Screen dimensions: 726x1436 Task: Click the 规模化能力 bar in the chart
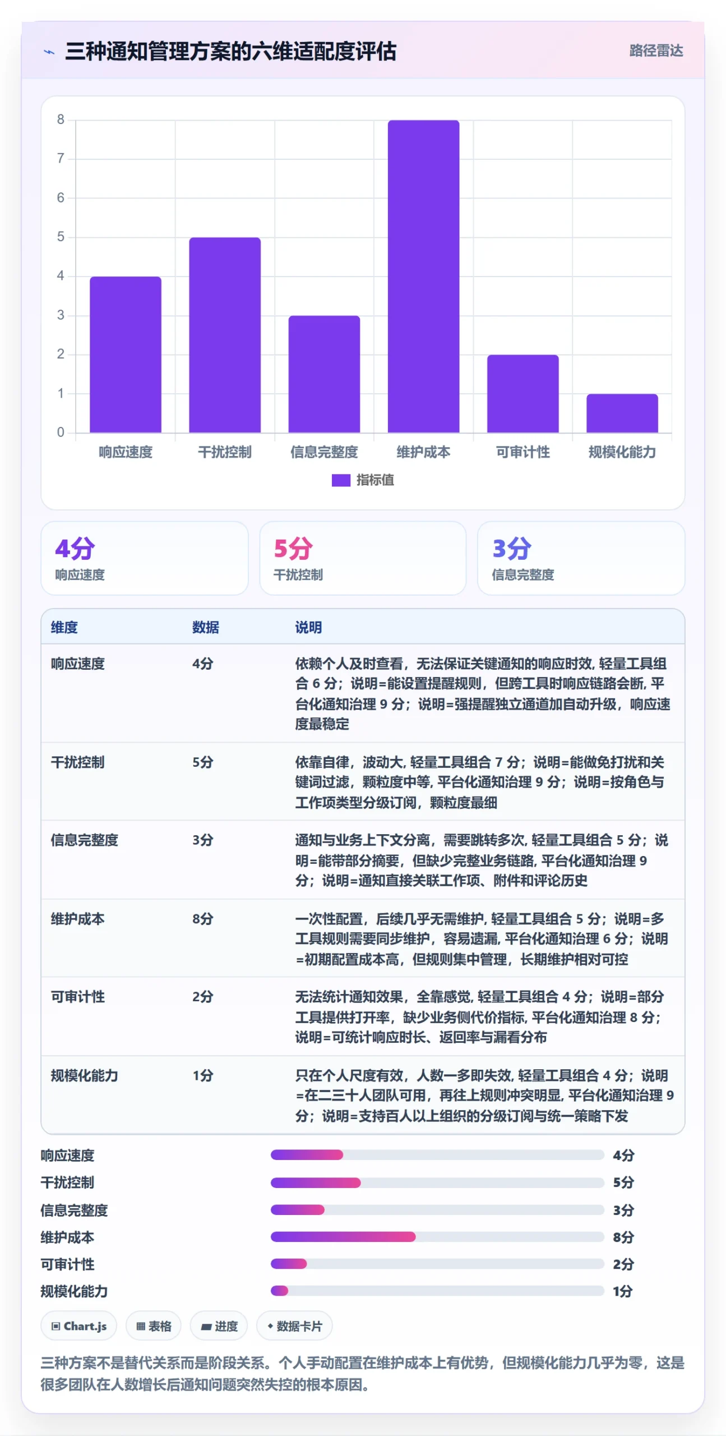click(622, 413)
